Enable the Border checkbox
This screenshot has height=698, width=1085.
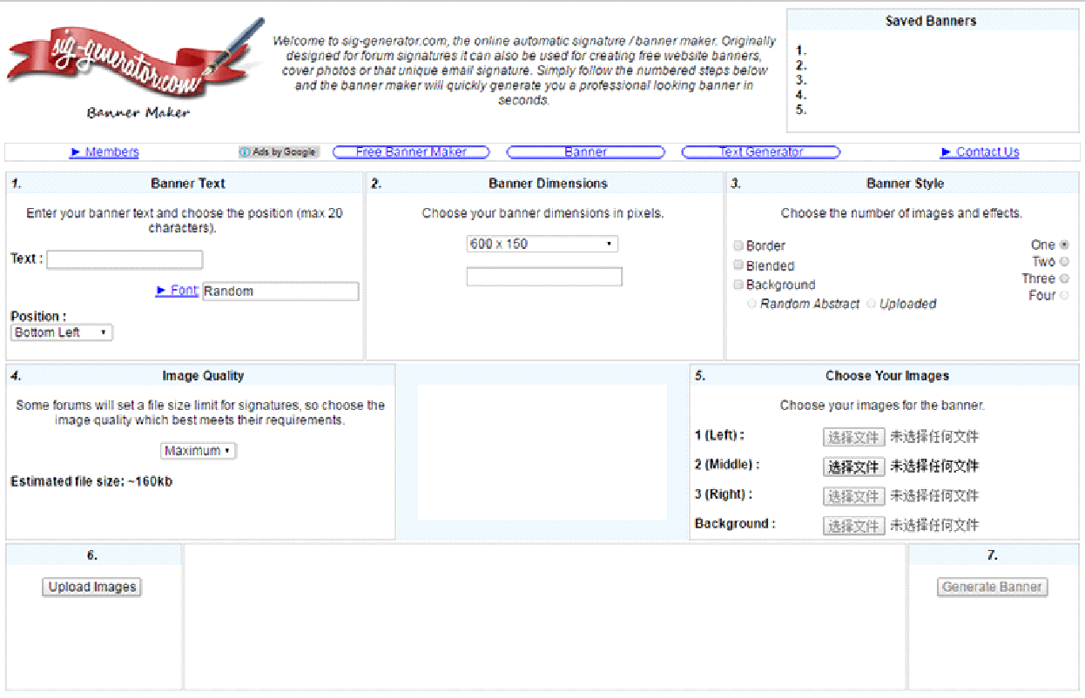coord(738,245)
